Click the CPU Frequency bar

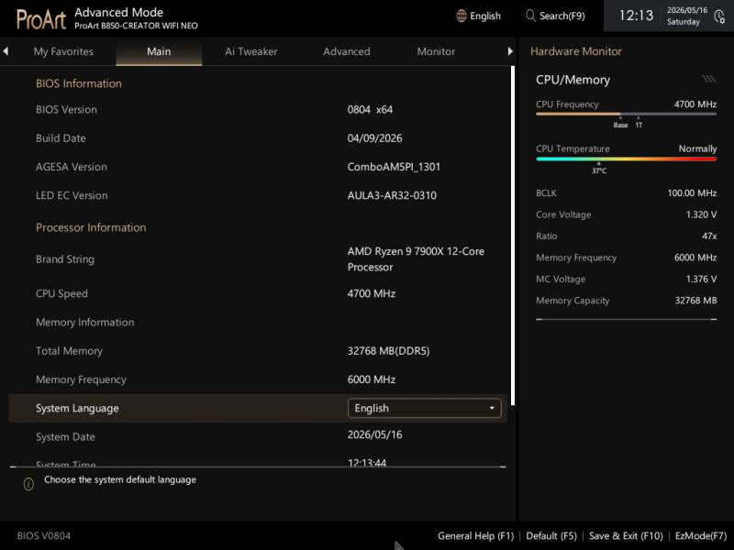coord(626,114)
